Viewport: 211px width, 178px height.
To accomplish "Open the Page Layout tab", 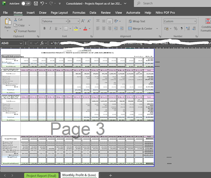I will tap(59, 13).
